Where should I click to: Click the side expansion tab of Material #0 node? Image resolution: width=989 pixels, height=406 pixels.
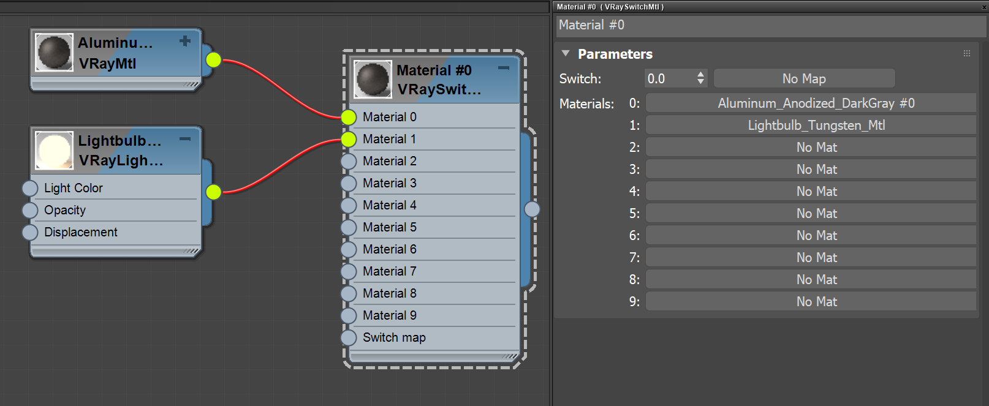coord(532,208)
